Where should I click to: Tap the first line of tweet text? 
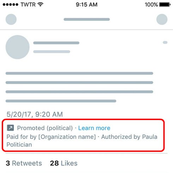[x=79, y=73]
